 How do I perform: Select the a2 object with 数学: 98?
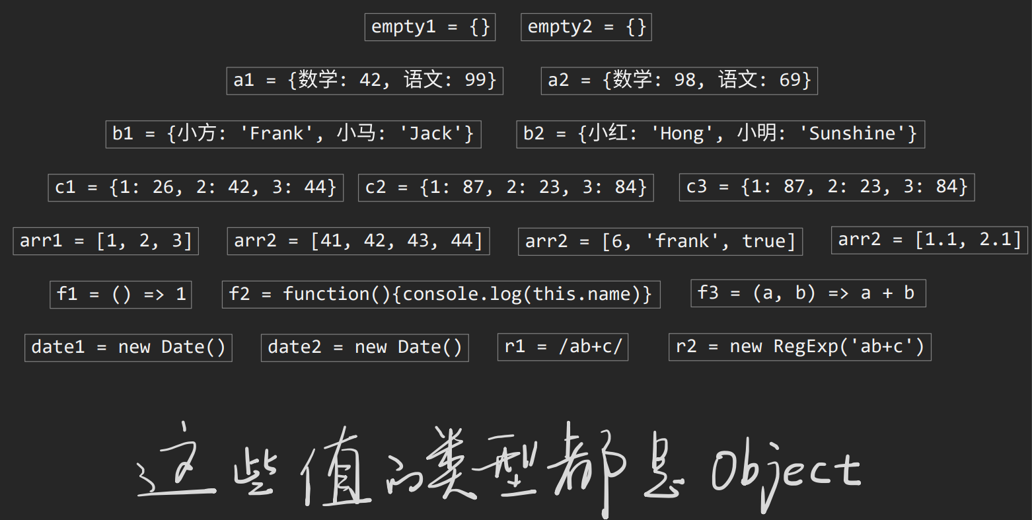click(x=679, y=81)
